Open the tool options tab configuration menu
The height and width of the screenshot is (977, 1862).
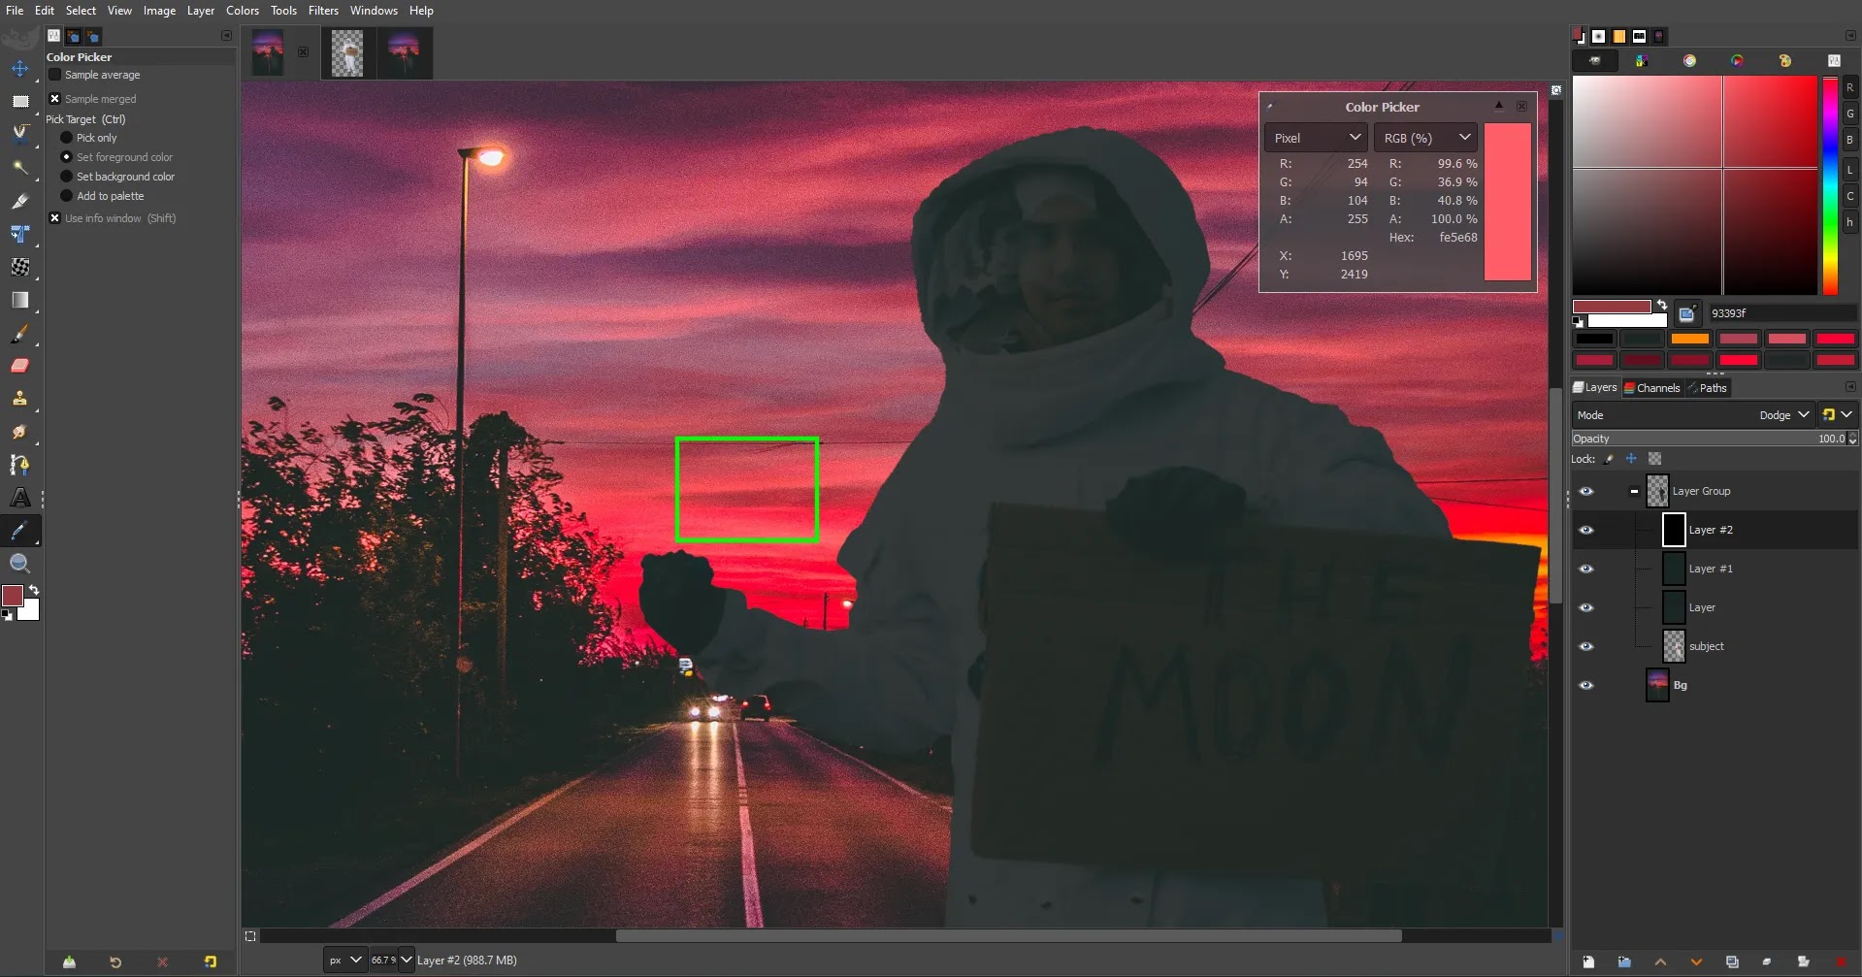226,36
